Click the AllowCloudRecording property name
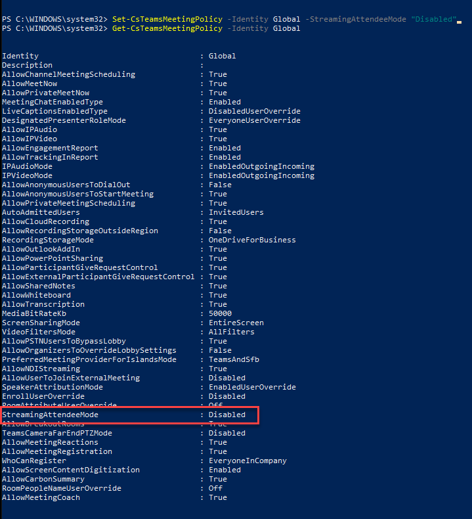The height and width of the screenshot is (519, 472). click(45, 221)
